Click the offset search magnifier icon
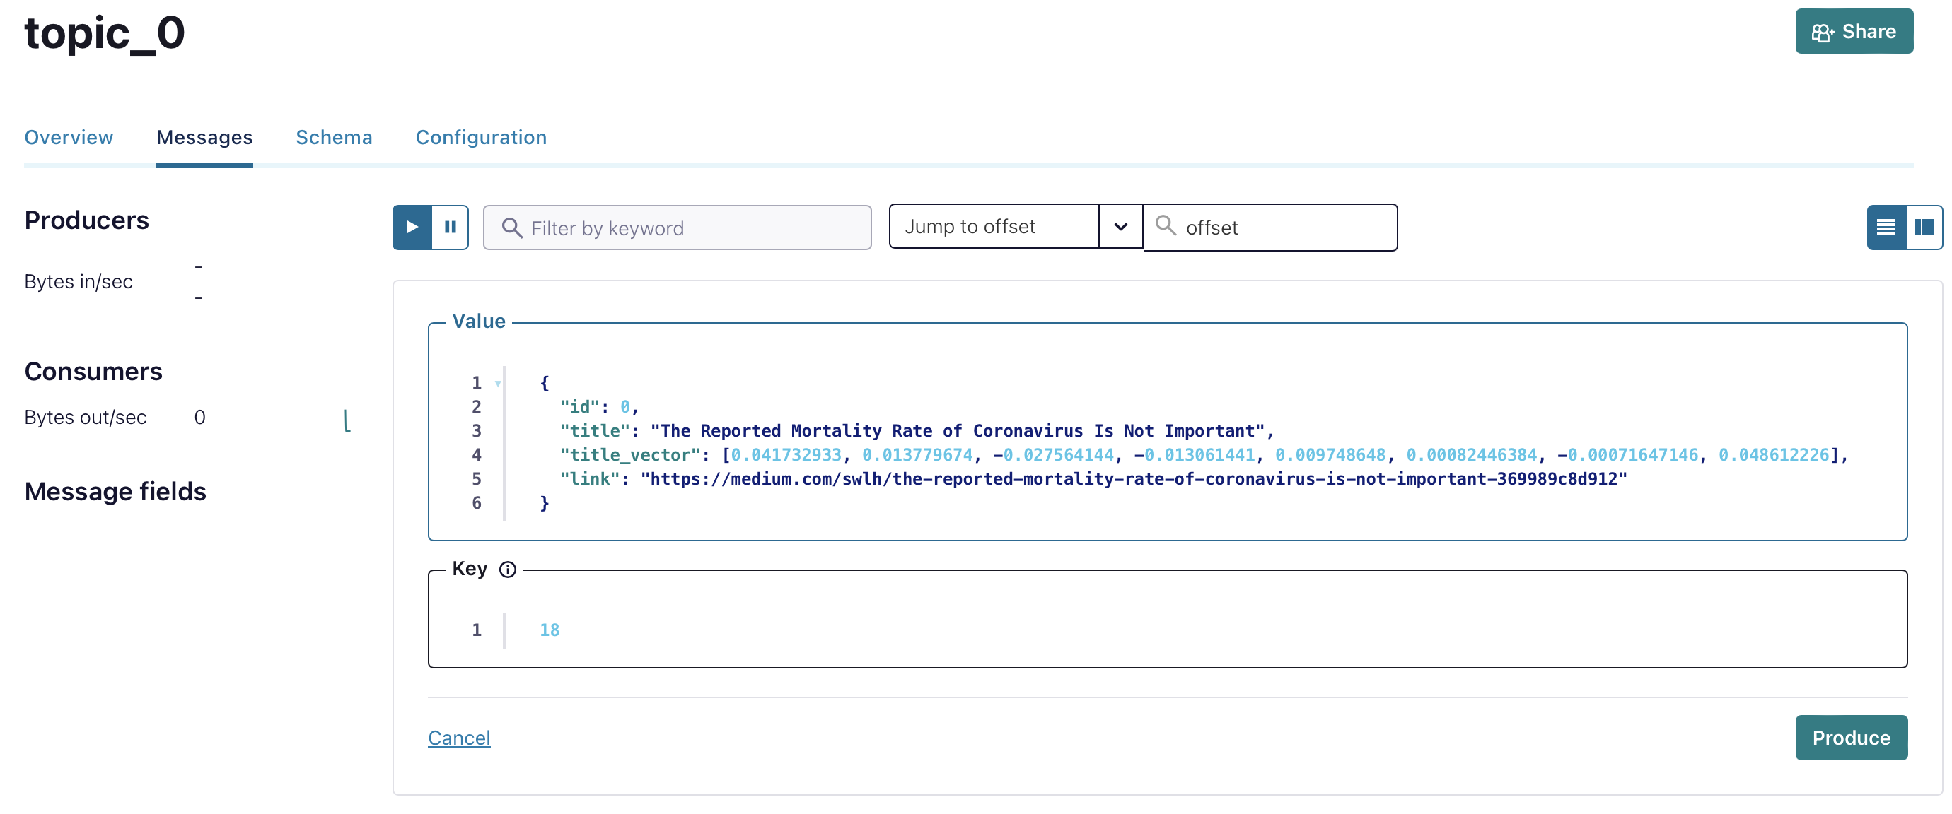1952x814 pixels. coord(1166,225)
